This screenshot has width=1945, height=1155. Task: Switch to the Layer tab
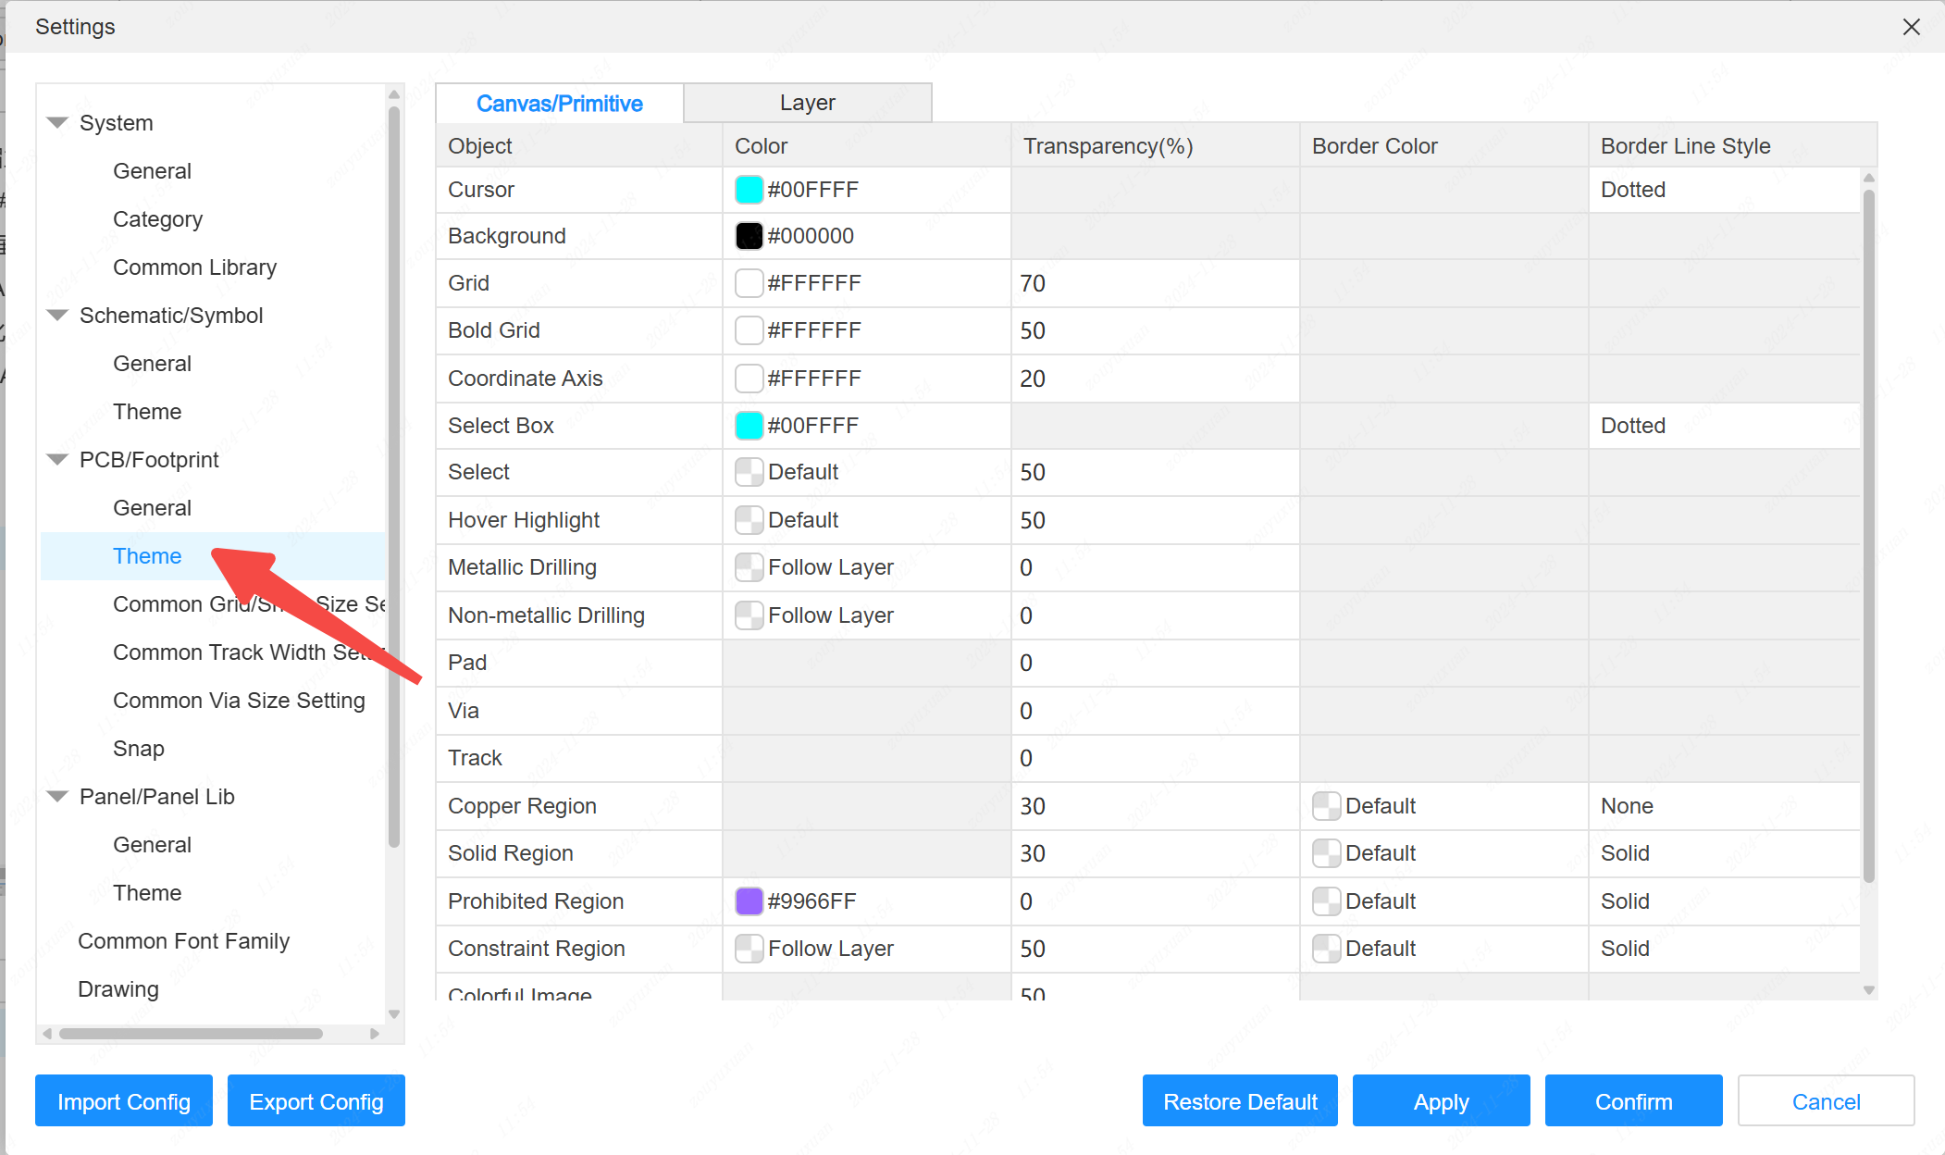[x=807, y=103]
